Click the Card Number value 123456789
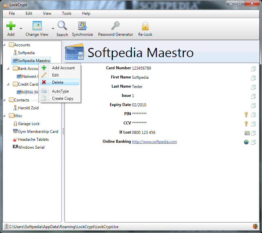The image size is (262, 233). tap(141, 68)
